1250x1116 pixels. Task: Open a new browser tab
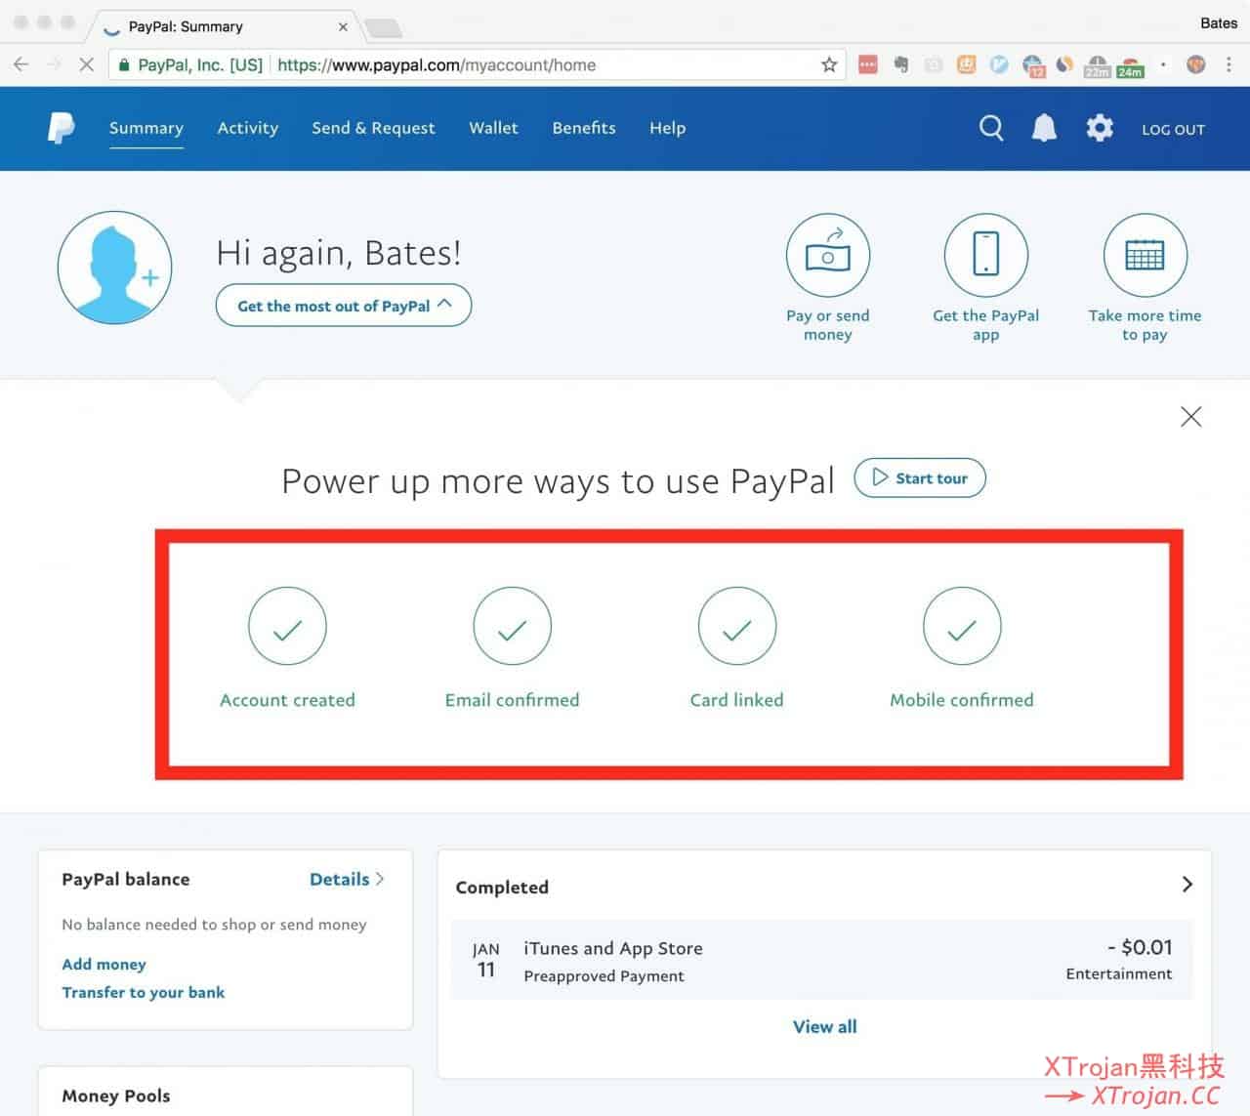coord(383,27)
